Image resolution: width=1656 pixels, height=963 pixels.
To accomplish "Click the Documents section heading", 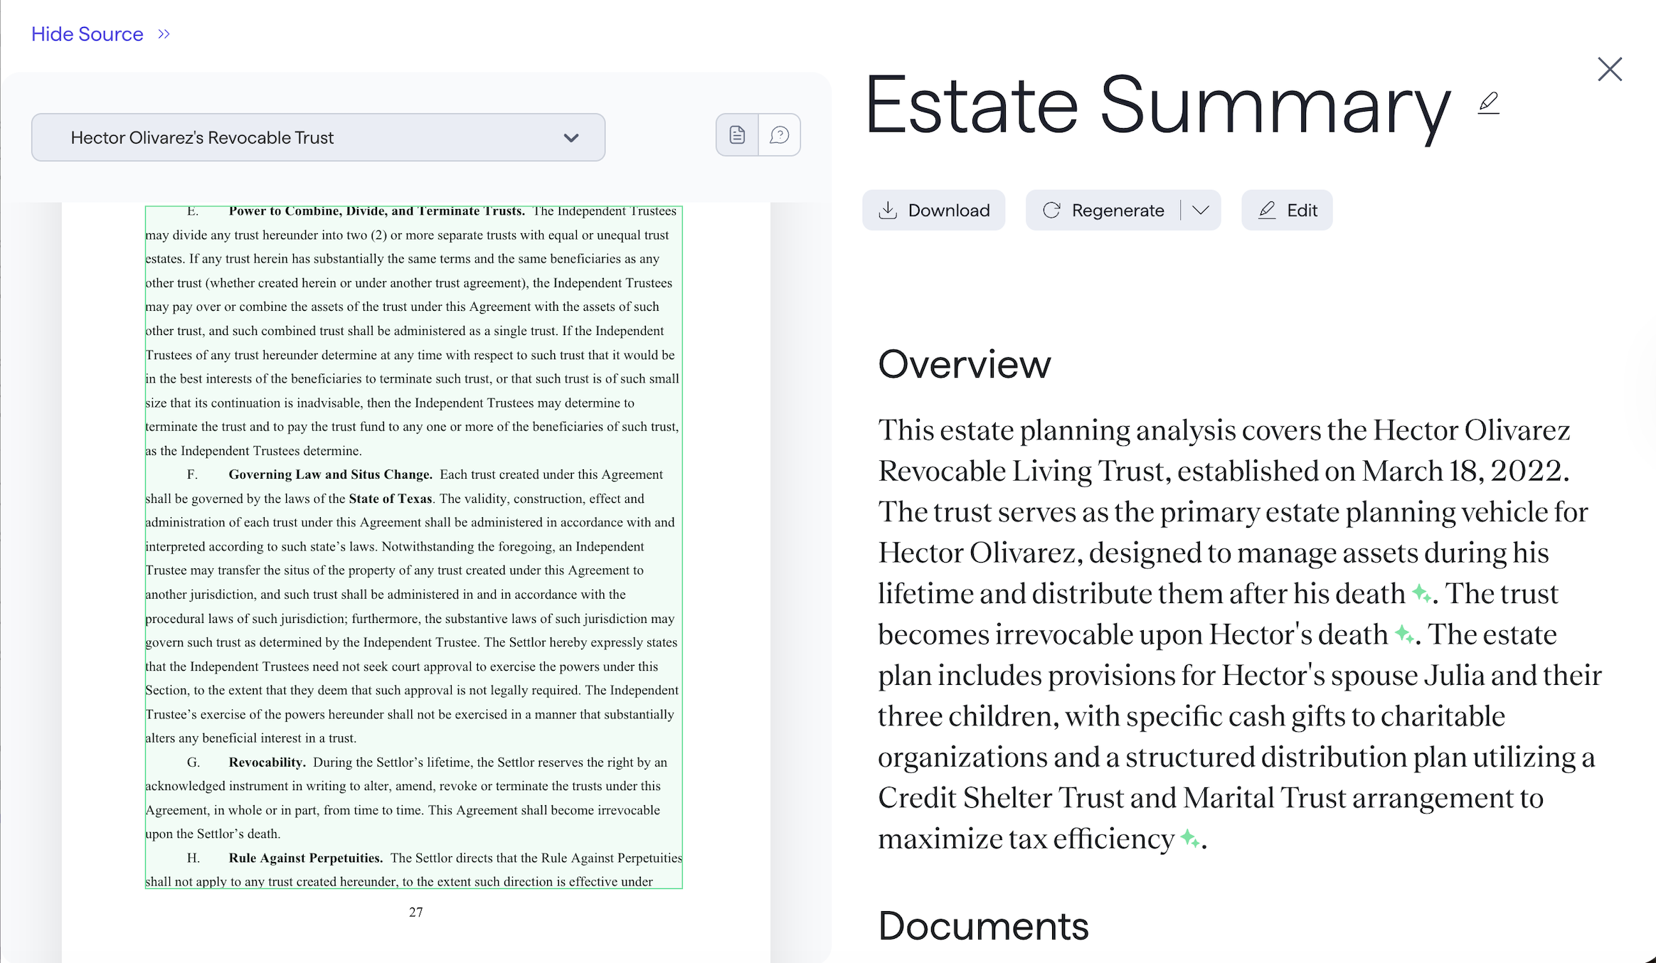I will tap(983, 926).
